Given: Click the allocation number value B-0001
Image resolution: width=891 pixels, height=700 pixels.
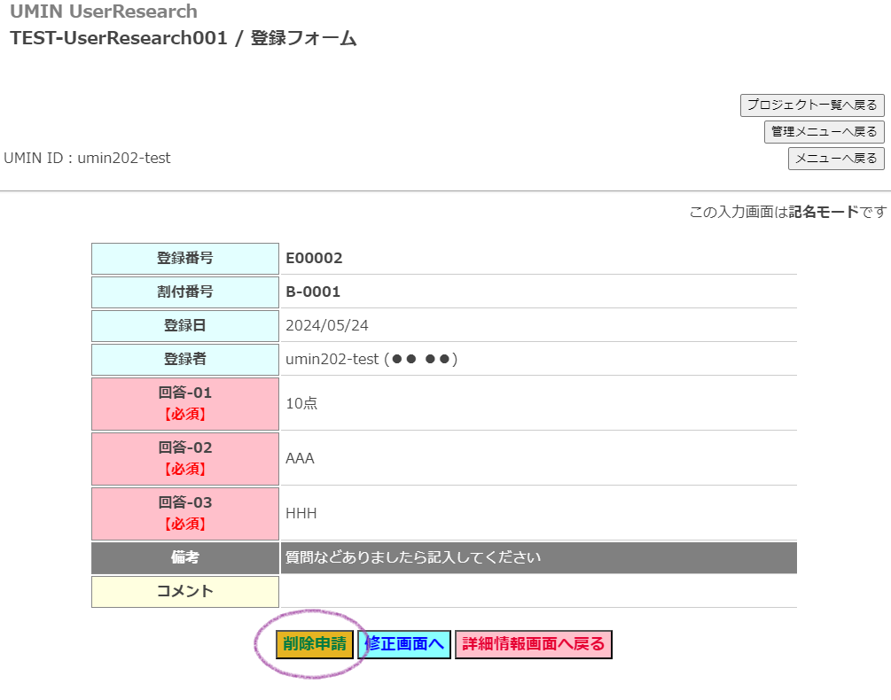Looking at the screenshot, I should [x=313, y=292].
